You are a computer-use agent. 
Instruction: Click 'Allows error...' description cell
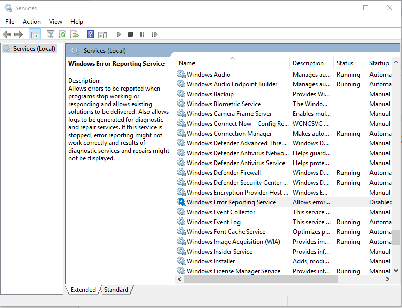(x=311, y=202)
